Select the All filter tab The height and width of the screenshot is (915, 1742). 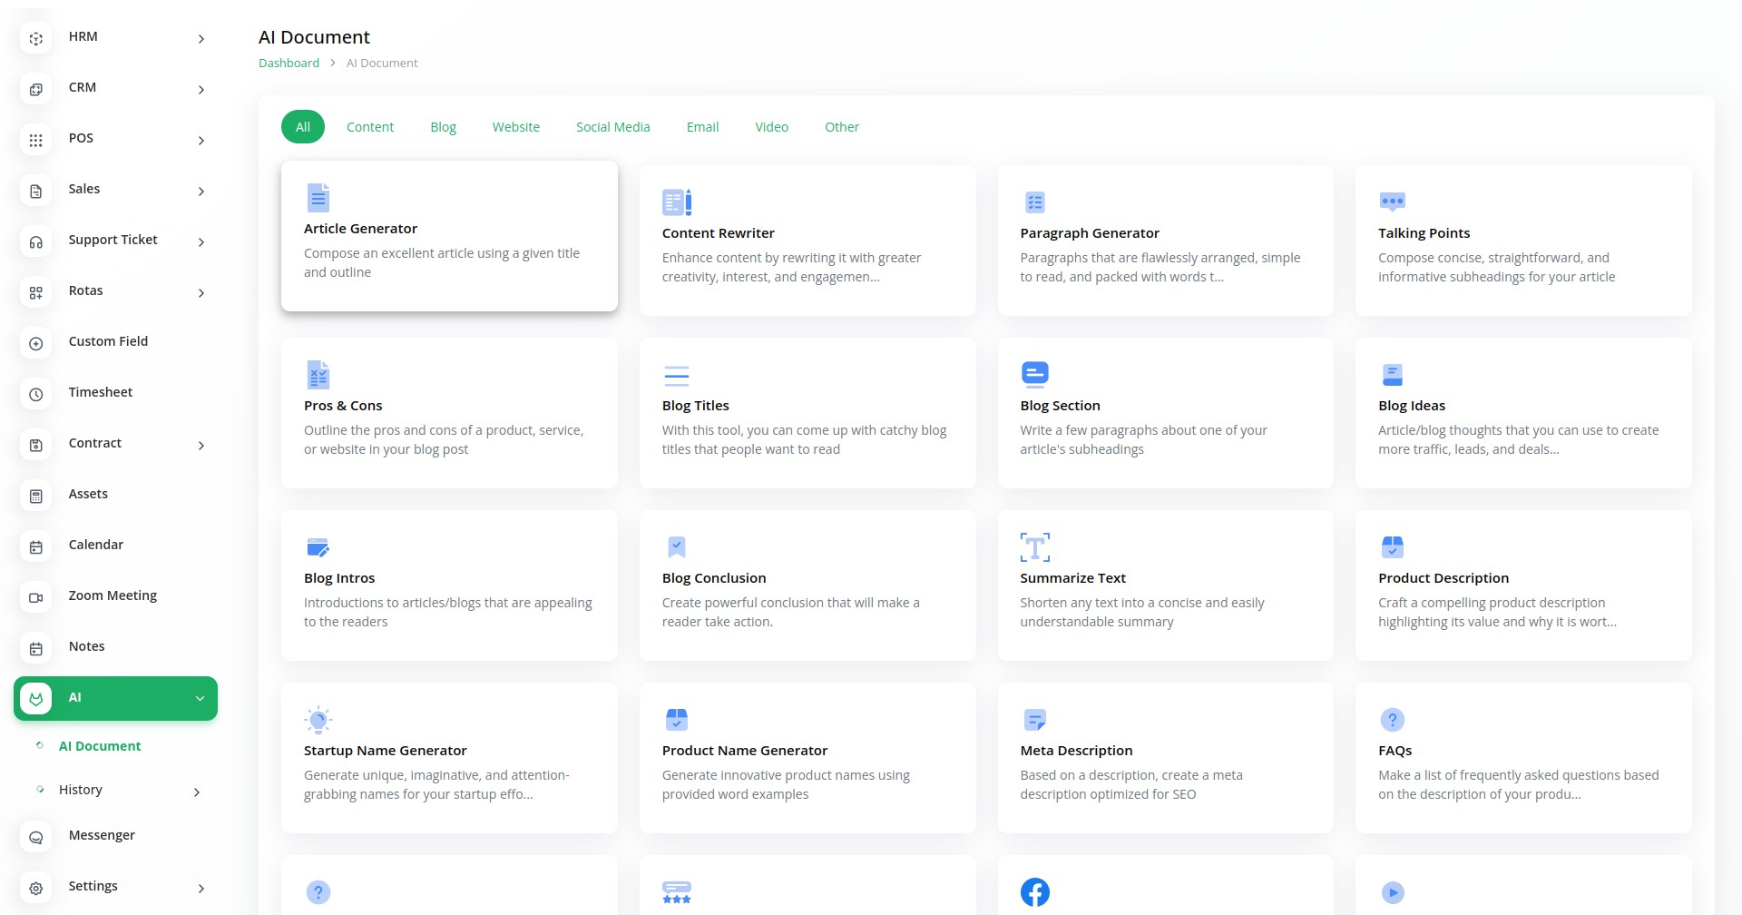click(x=303, y=127)
